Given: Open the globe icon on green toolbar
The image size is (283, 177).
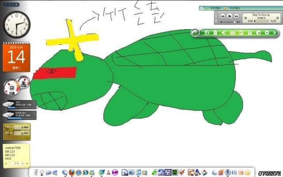Looking at the screenshot, I should 207,33.
